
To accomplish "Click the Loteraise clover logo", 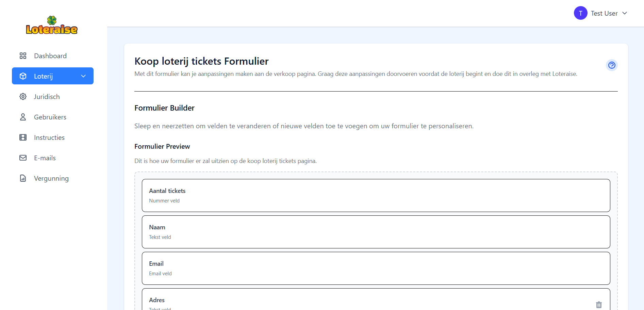I will [x=52, y=26].
